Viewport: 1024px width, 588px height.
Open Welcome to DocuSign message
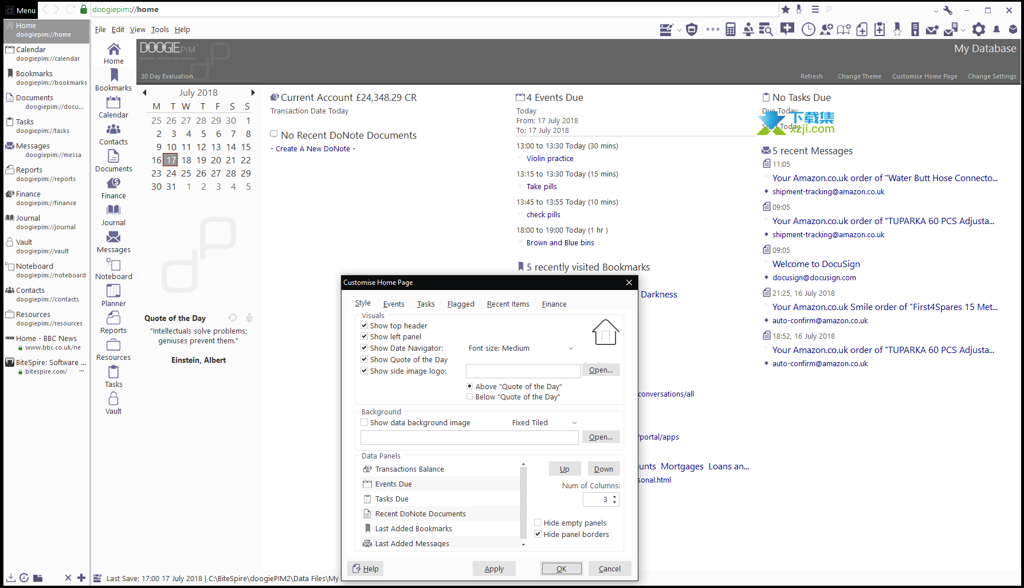tap(816, 264)
